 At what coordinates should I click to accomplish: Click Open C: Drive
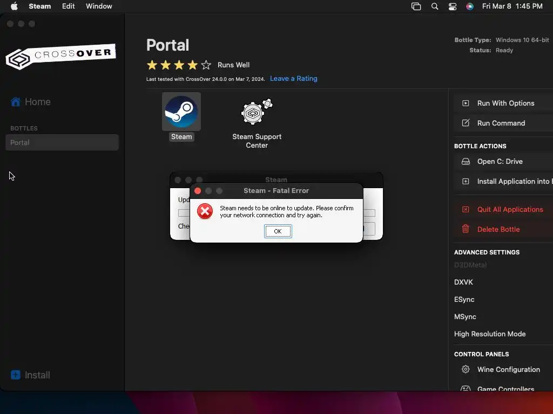tap(500, 161)
